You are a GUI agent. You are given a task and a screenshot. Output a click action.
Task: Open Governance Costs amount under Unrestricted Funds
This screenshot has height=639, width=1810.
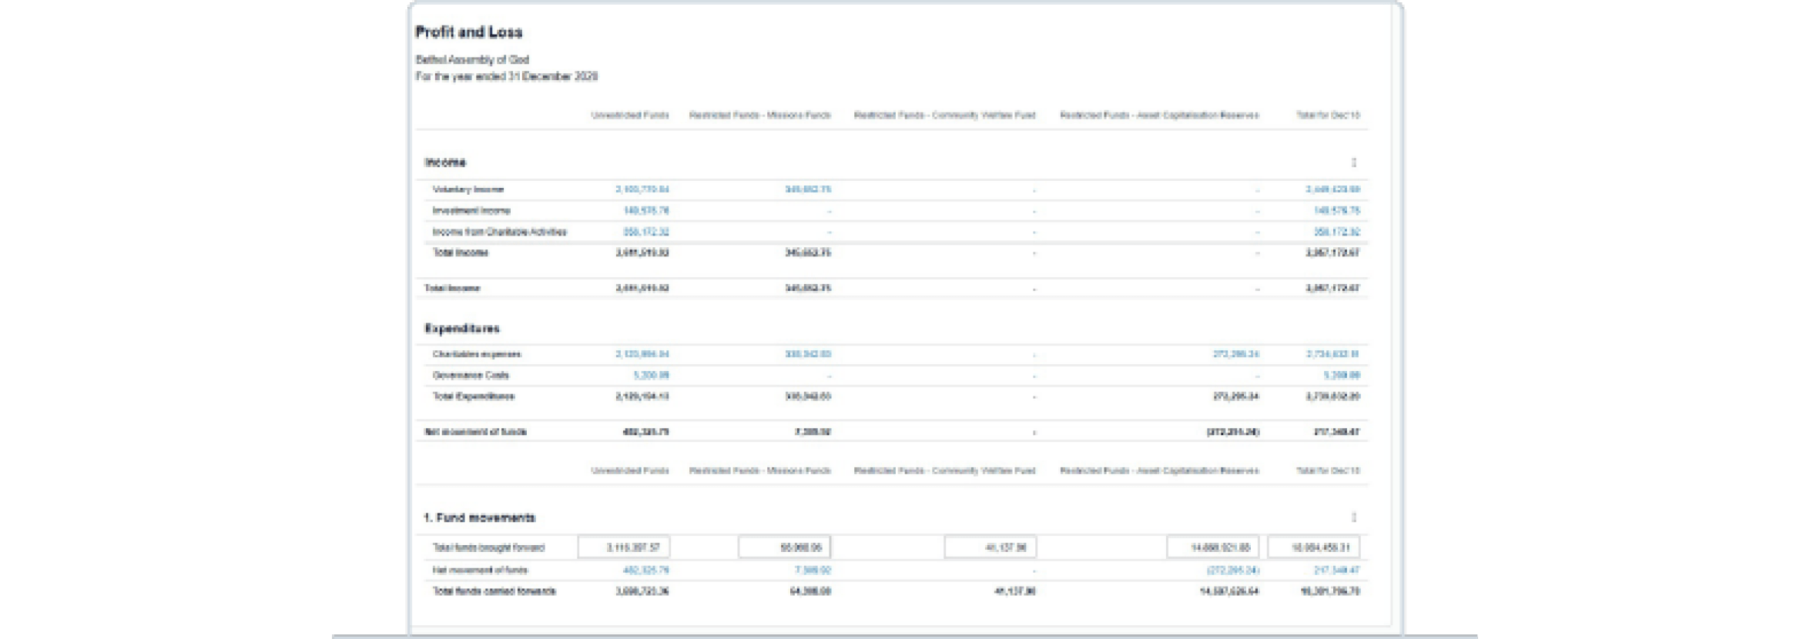[651, 375]
